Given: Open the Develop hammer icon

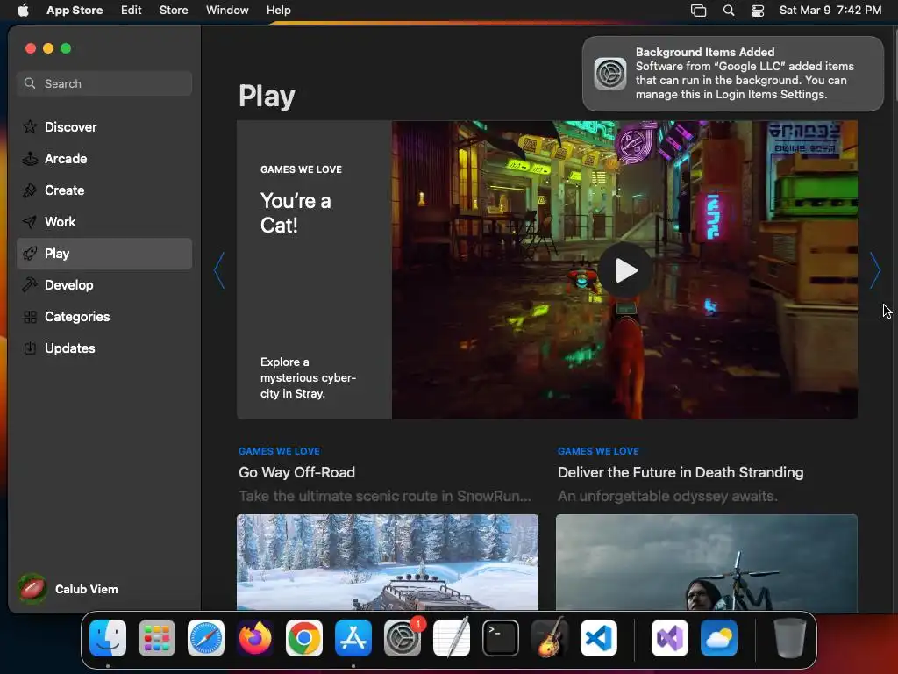Looking at the screenshot, I should point(30,285).
